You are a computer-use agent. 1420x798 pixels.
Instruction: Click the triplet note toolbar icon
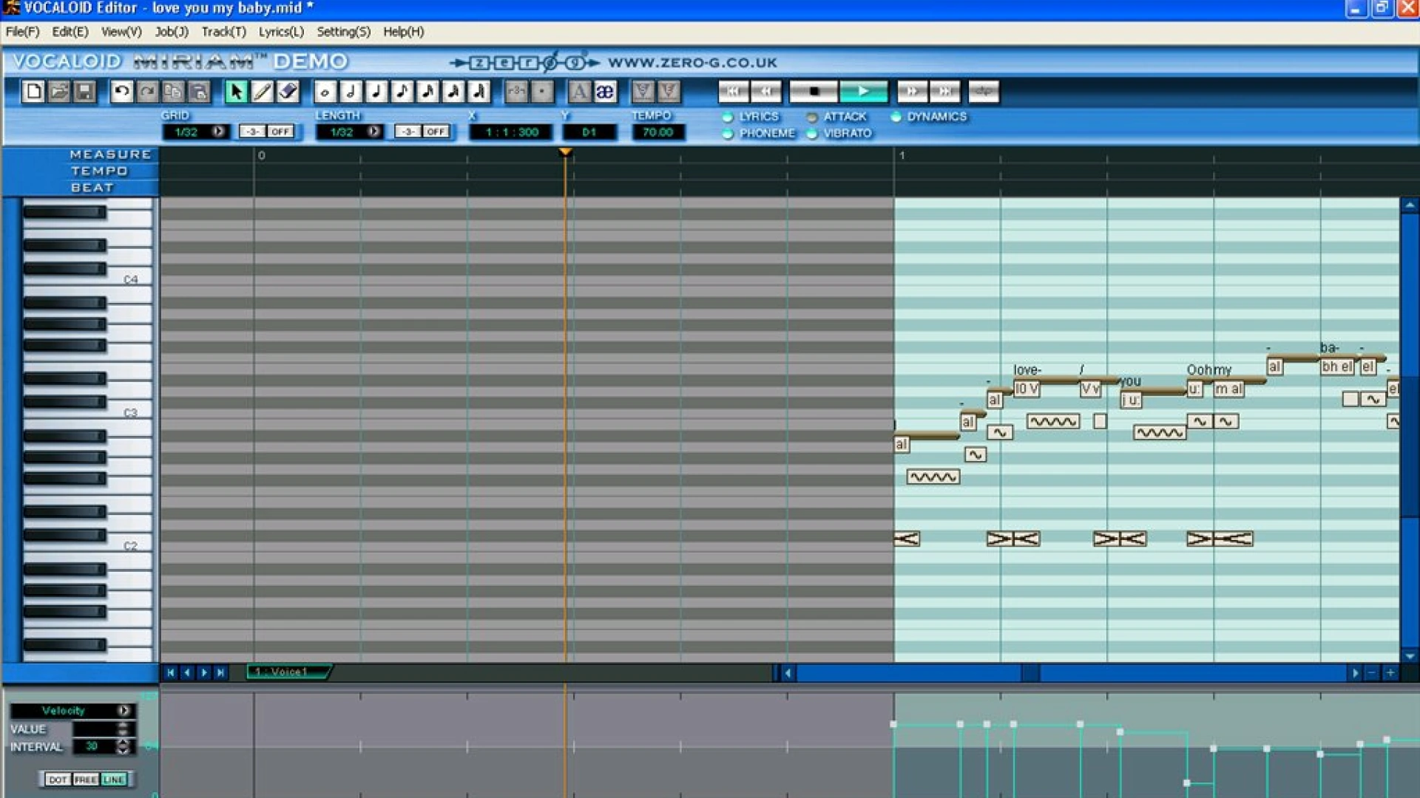516,92
